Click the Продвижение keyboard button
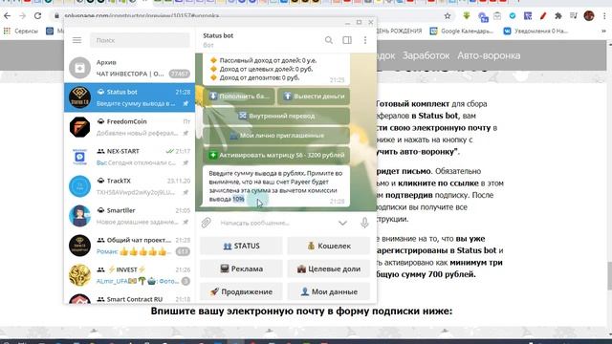The width and height of the screenshot is (612, 344). [241, 291]
